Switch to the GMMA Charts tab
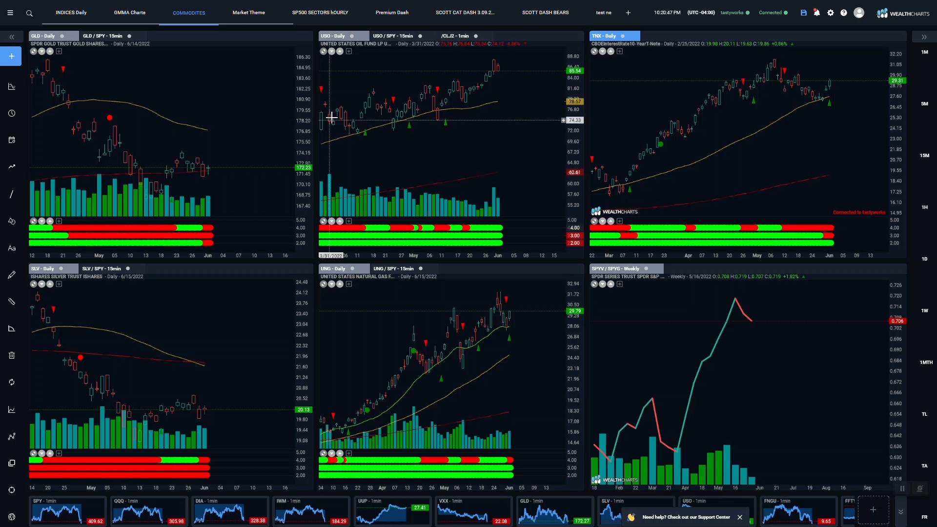The width and height of the screenshot is (937, 527). click(x=130, y=13)
